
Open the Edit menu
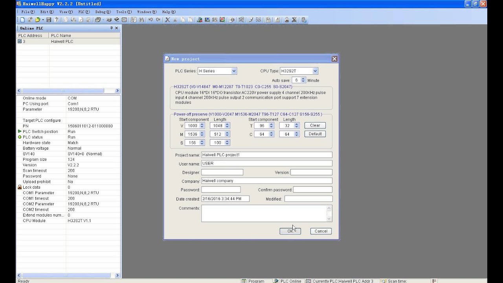pos(47,12)
